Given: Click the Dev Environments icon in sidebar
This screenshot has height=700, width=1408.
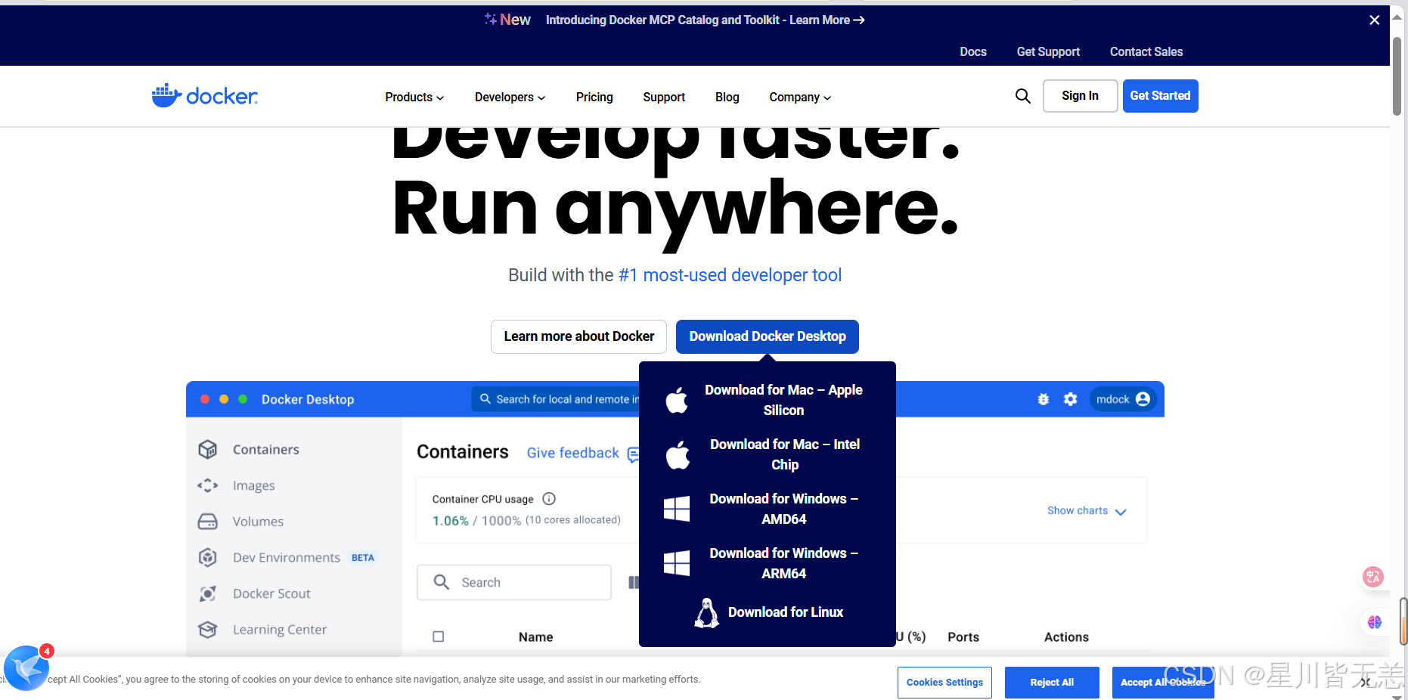Looking at the screenshot, I should point(208,558).
